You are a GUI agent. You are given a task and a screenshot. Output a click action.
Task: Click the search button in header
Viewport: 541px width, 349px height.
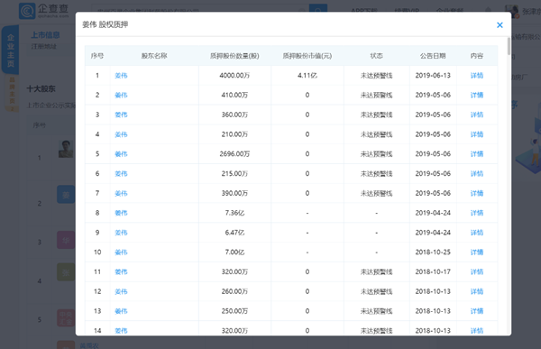tap(317, 9)
